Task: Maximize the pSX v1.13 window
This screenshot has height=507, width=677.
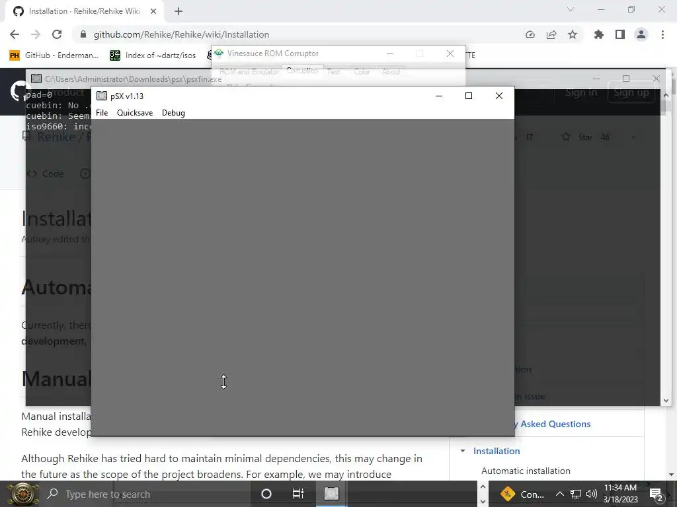Action: [469, 96]
